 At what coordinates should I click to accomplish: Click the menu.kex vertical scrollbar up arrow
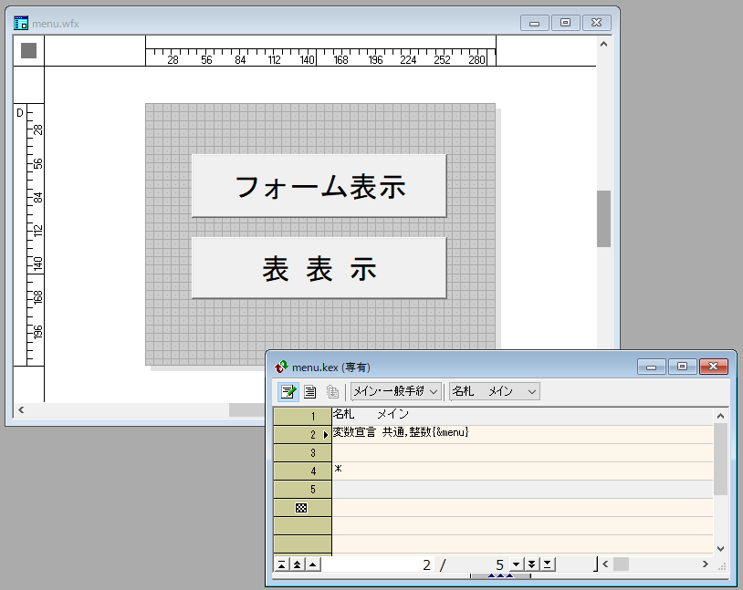720,416
